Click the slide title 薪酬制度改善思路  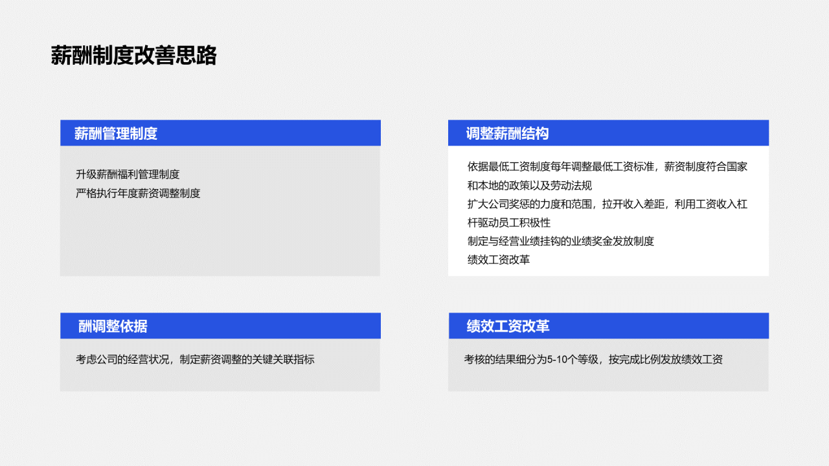pos(133,56)
